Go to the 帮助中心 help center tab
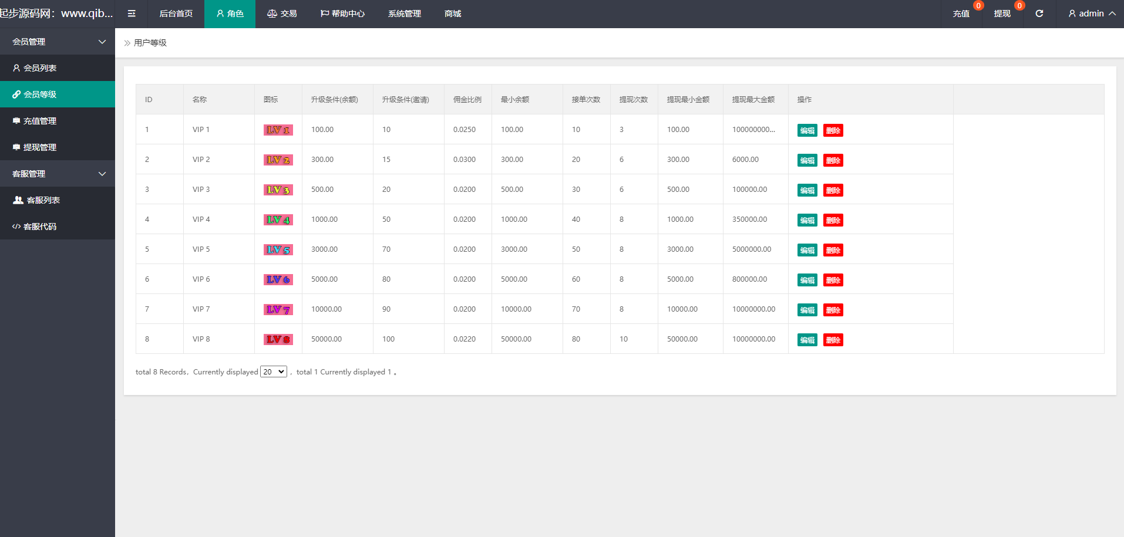Screen dimensions: 1124x537 pos(342,13)
